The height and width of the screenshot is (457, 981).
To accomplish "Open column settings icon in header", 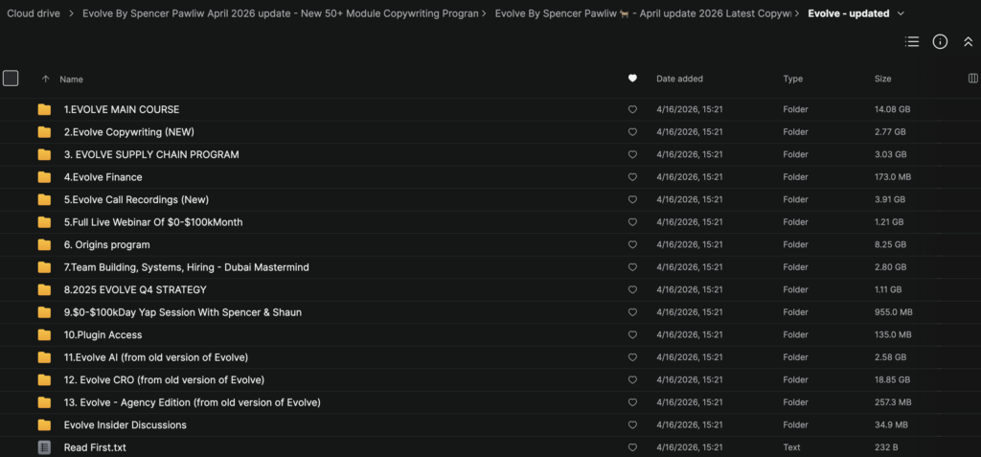I will click(x=973, y=79).
